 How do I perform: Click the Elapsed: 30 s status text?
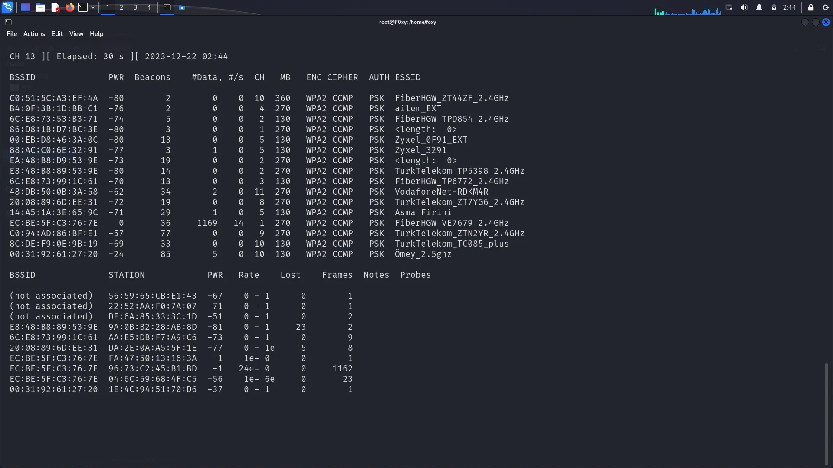pos(90,57)
